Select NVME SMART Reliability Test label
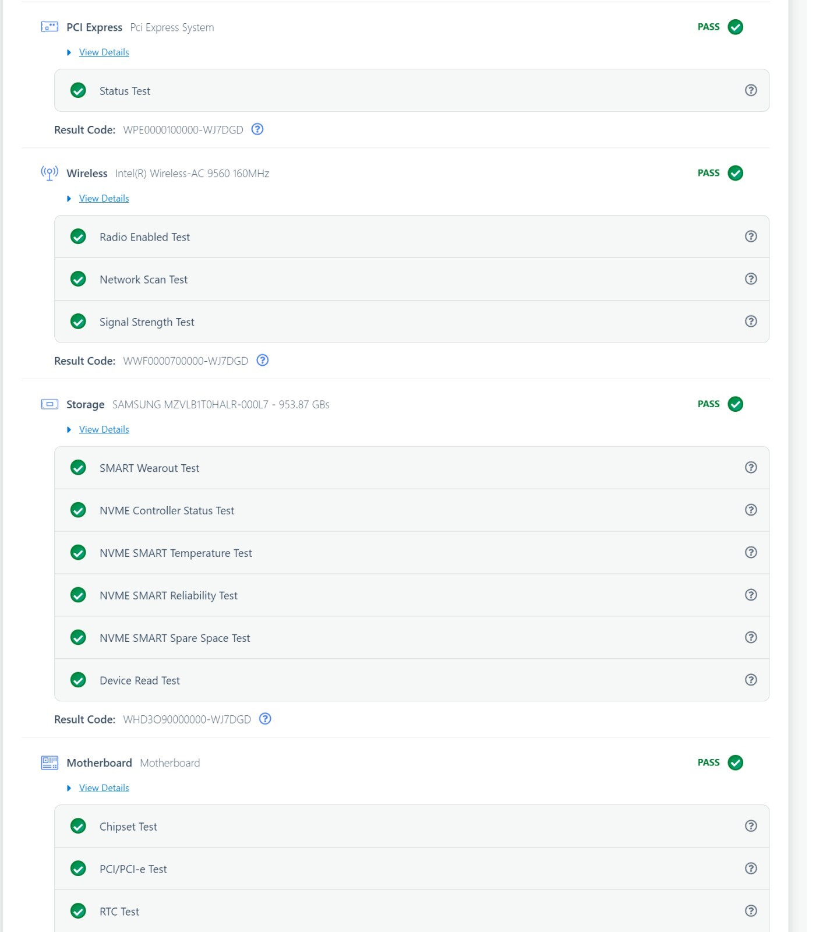823x932 pixels. (168, 596)
